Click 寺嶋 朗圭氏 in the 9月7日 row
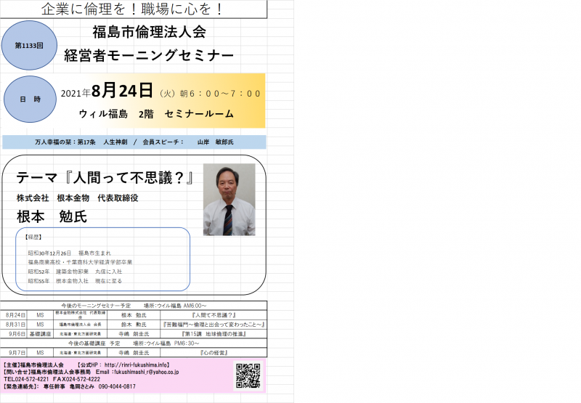Image resolution: width=581 pixels, height=403 pixels. (134, 353)
